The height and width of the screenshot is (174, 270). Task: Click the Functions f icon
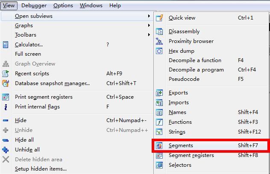pos(159,122)
